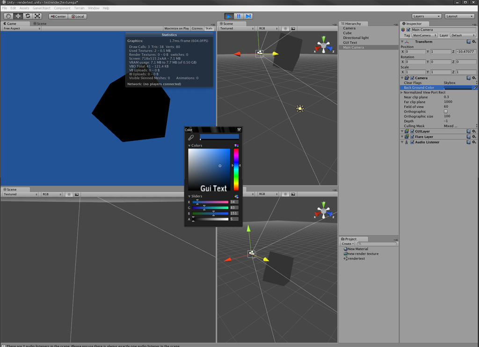479x347 pixels.
Task: Select the Move tool in the toolbar
Action: tap(18, 16)
